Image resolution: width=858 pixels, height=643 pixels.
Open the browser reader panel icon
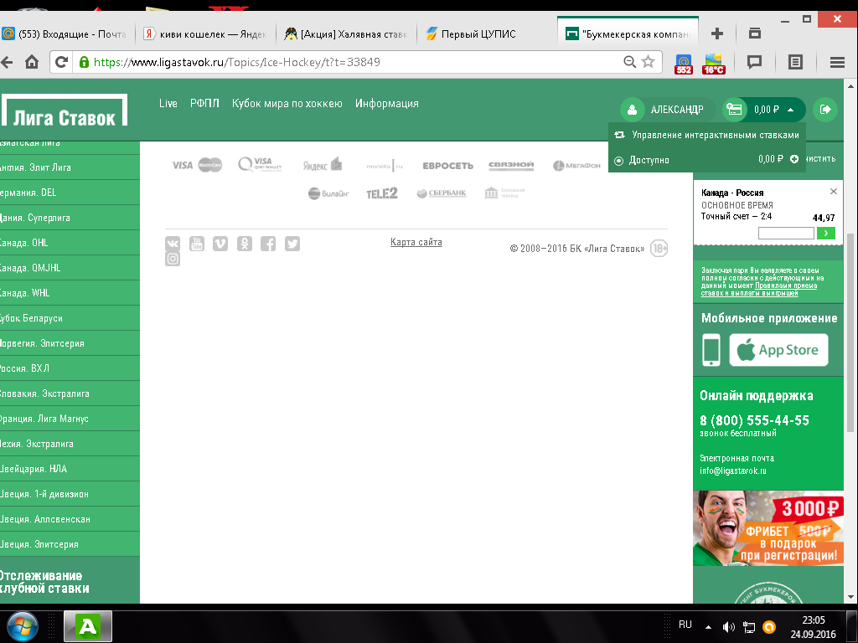click(x=795, y=62)
